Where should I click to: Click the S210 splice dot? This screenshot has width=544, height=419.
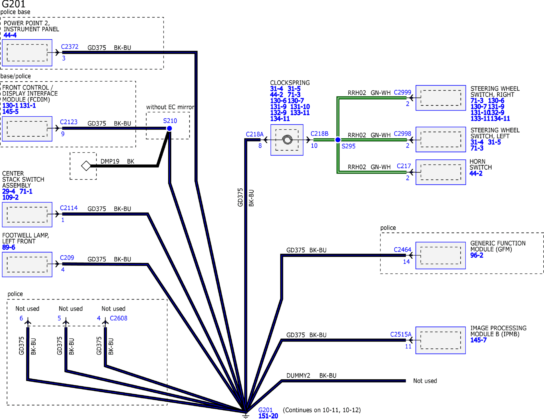pyautogui.click(x=169, y=128)
